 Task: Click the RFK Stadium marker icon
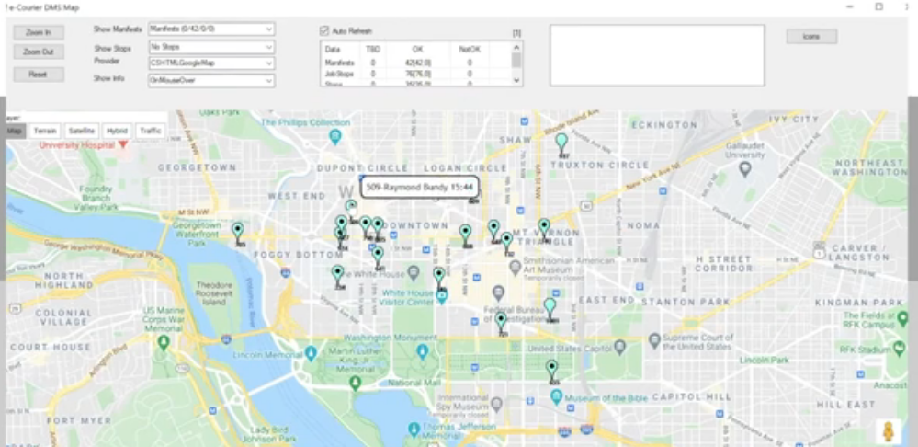[x=899, y=350]
